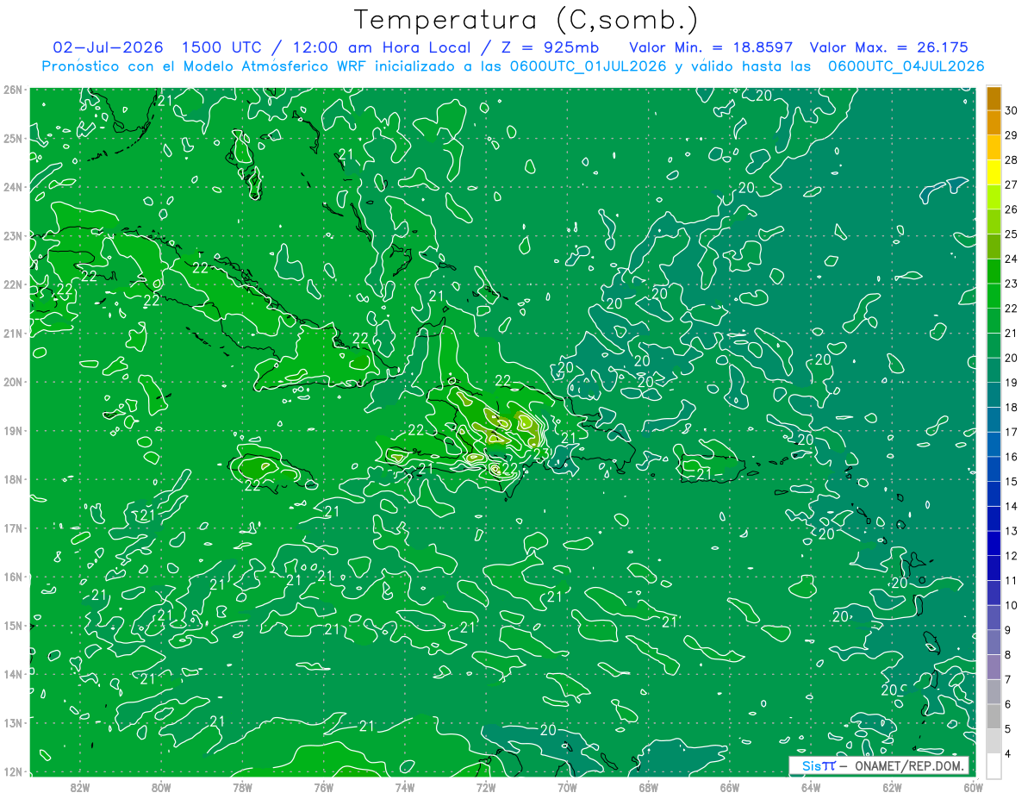The width and height of the screenshot is (1034, 799).
Task: Pick the blue scale segment between 14 and 15
Action: [994, 494]
